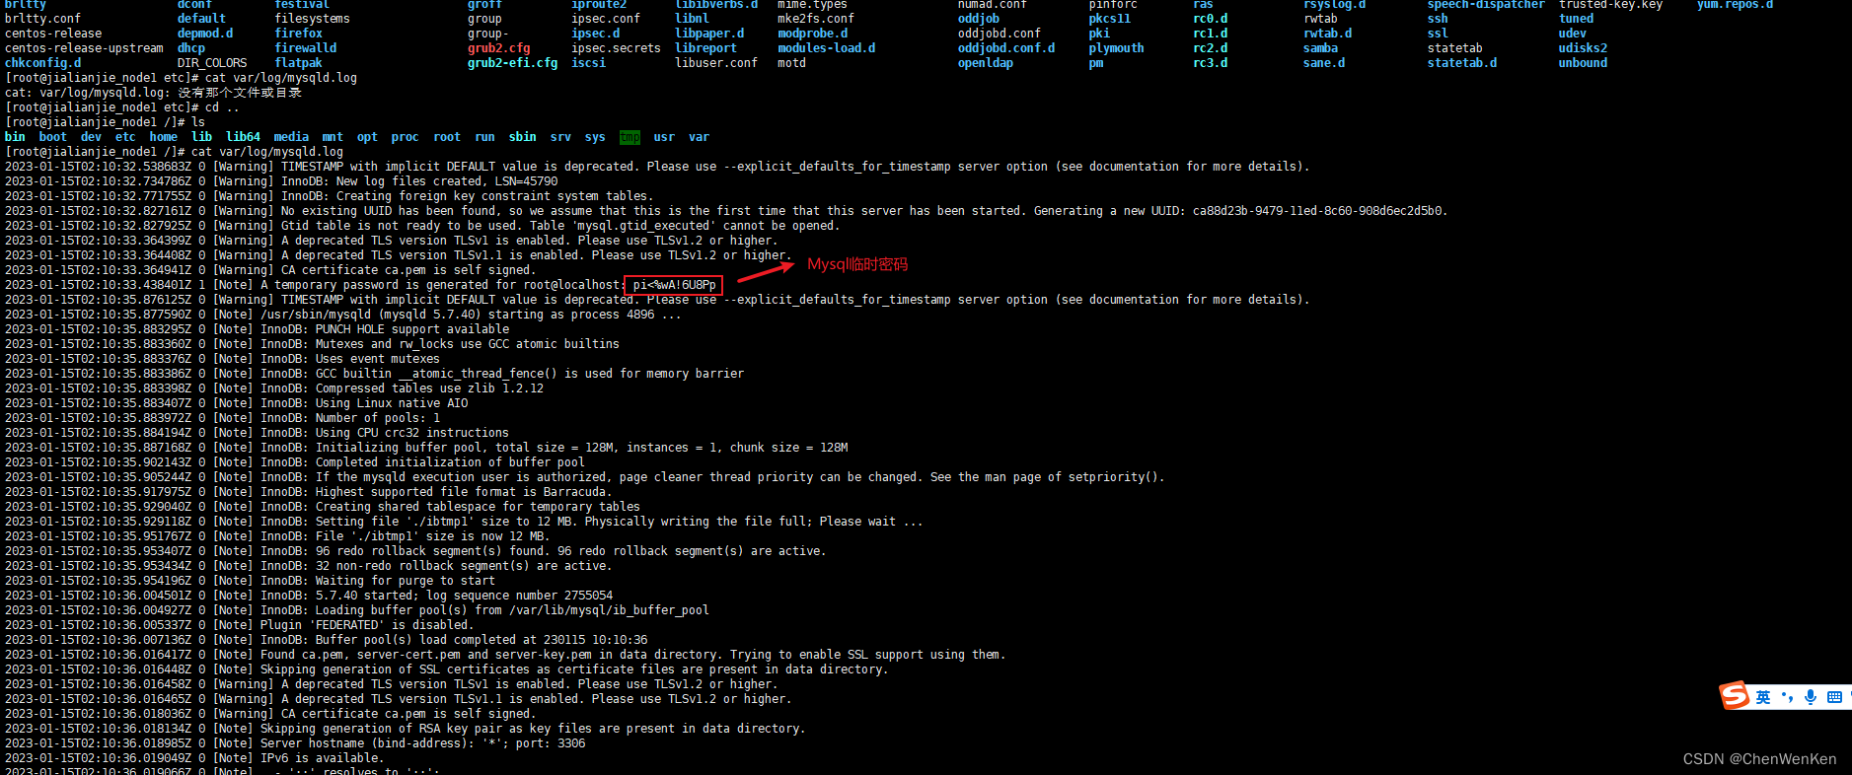Click the 'ipsec.secrets' file name
This screenshot has height=775, width=1852.
pyautogui.click(x=616, y=48)
